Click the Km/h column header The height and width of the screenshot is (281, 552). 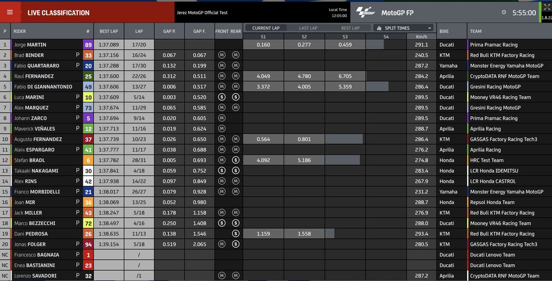(x=422, y=37)
